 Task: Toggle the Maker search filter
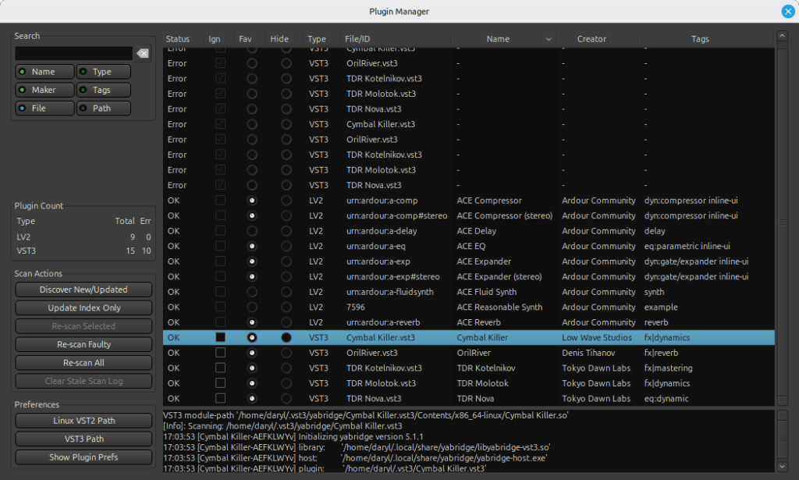[x=44, y=91]
